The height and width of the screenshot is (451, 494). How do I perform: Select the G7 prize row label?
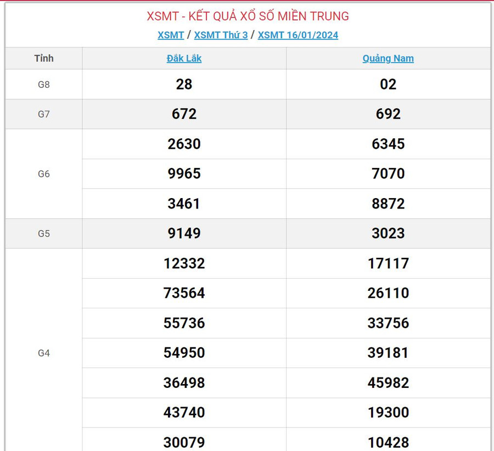pos(44,114)
